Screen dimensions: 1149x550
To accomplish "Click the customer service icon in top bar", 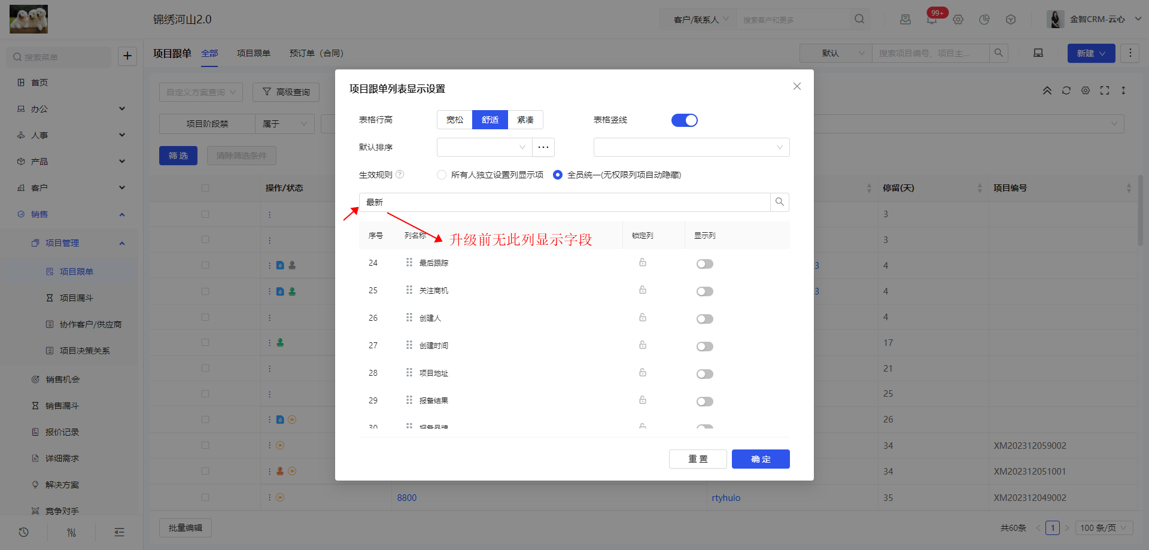I will [x=905, y=19].
